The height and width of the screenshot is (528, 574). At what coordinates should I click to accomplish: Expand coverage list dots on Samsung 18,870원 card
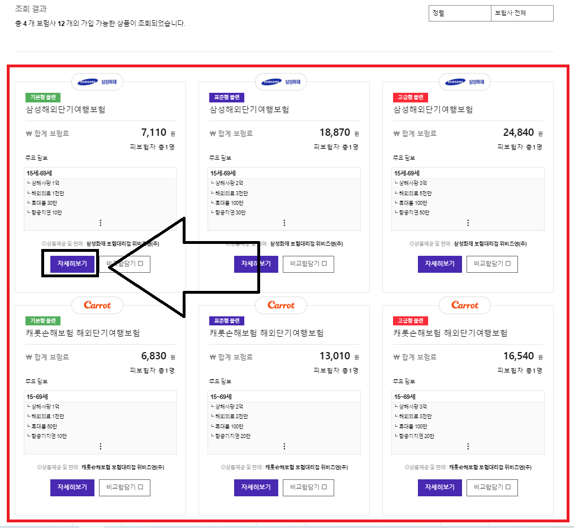[284, 223]
